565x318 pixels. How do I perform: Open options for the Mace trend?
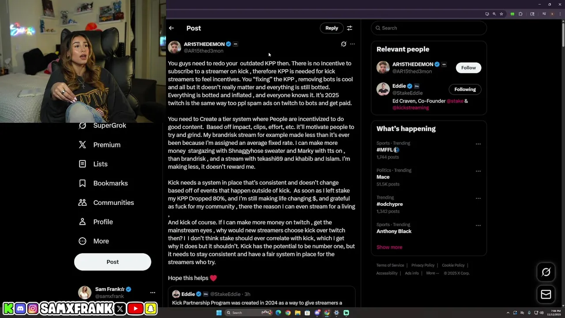tap(478, 171)
